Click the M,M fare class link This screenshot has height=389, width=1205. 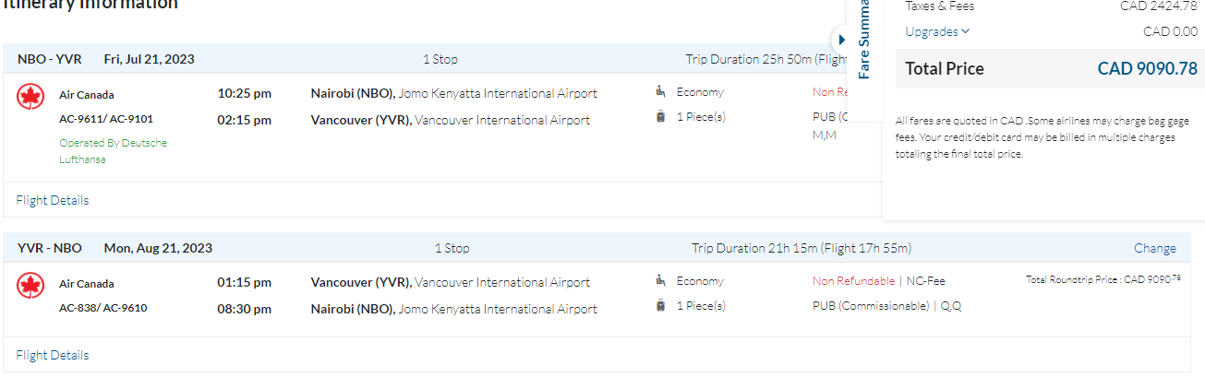(824, 136)
